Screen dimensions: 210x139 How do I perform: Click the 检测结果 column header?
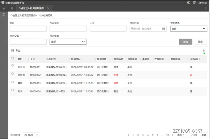tap(118, 59)
